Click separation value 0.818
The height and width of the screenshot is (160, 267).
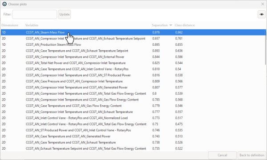click(x=156, y=69)
